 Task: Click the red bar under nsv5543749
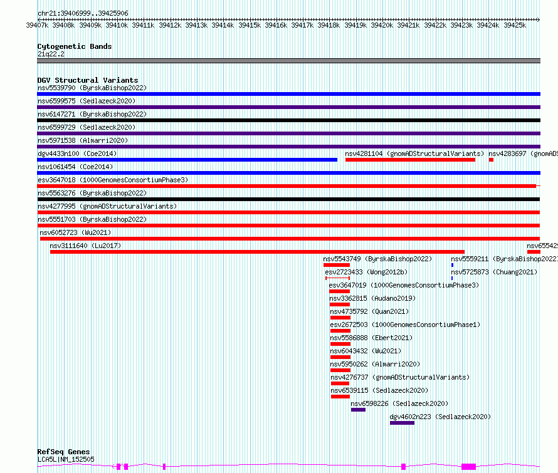point(337,265)
